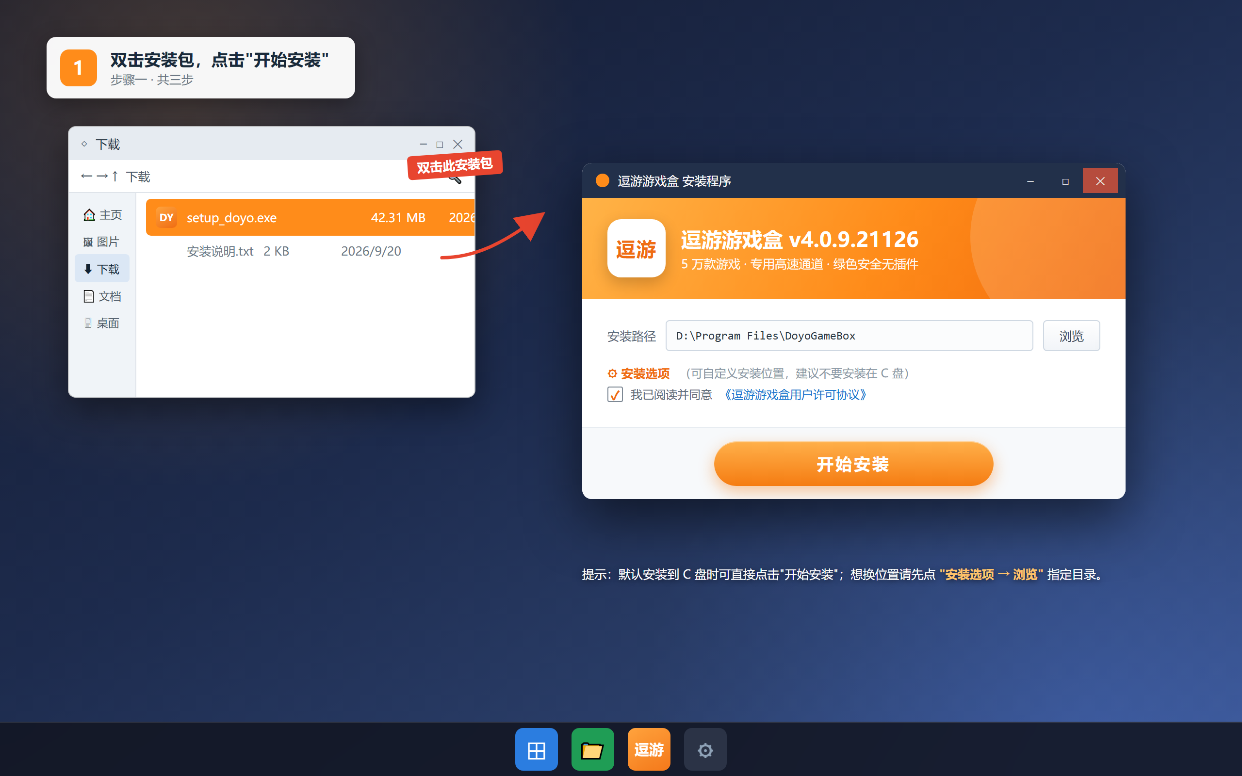This screenshot has width=1242, height=776.
Task: Open the 逗游 taskbar icon
Action: 649,749
